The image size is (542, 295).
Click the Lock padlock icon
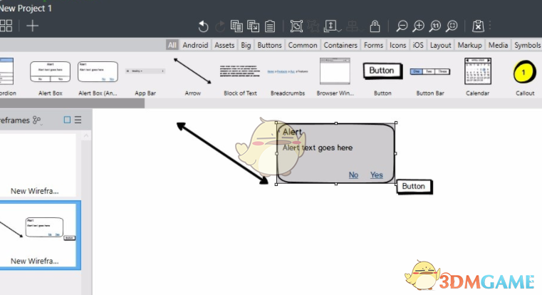tap(375, 26)
